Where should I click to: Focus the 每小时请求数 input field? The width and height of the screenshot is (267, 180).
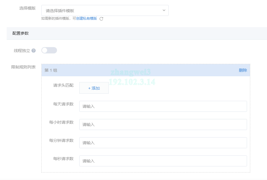(163, 125)
